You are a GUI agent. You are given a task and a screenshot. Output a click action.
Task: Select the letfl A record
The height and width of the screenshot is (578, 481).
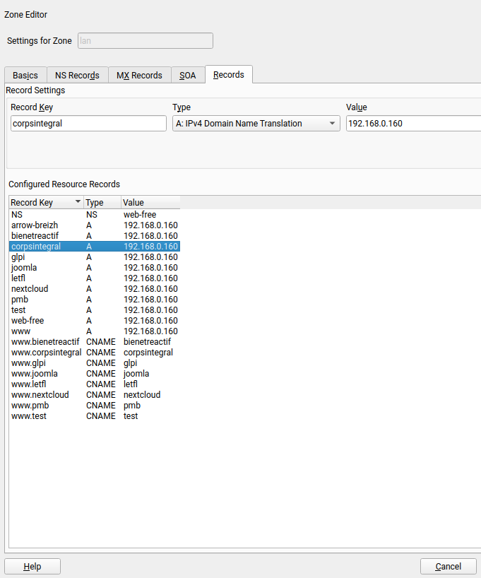95,278
